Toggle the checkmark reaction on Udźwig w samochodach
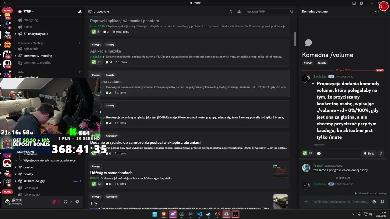The width and height of the screenshot is (390, 219). (96, 184)
